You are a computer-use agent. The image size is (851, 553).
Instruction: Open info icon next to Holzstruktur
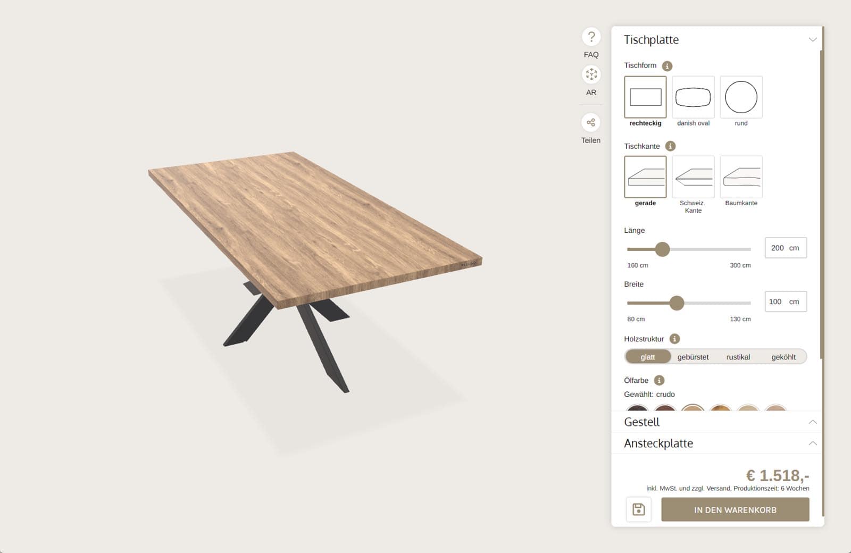tap(674, 339)
